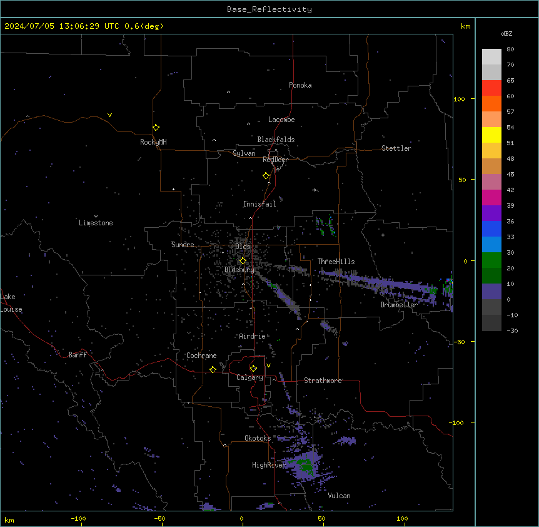Screen dimensions: 539x527
Task: Pick the orange swatch between 60 and 57
Action: (491, 103)
